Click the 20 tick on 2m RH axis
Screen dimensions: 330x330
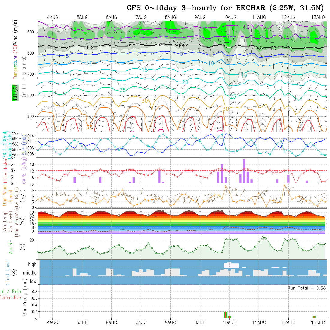(32, 240)
